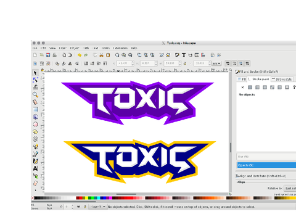This screenshot has height=222, width=296.
Task: Select the Selector arrow tool
Action: (x=35, y=73)
